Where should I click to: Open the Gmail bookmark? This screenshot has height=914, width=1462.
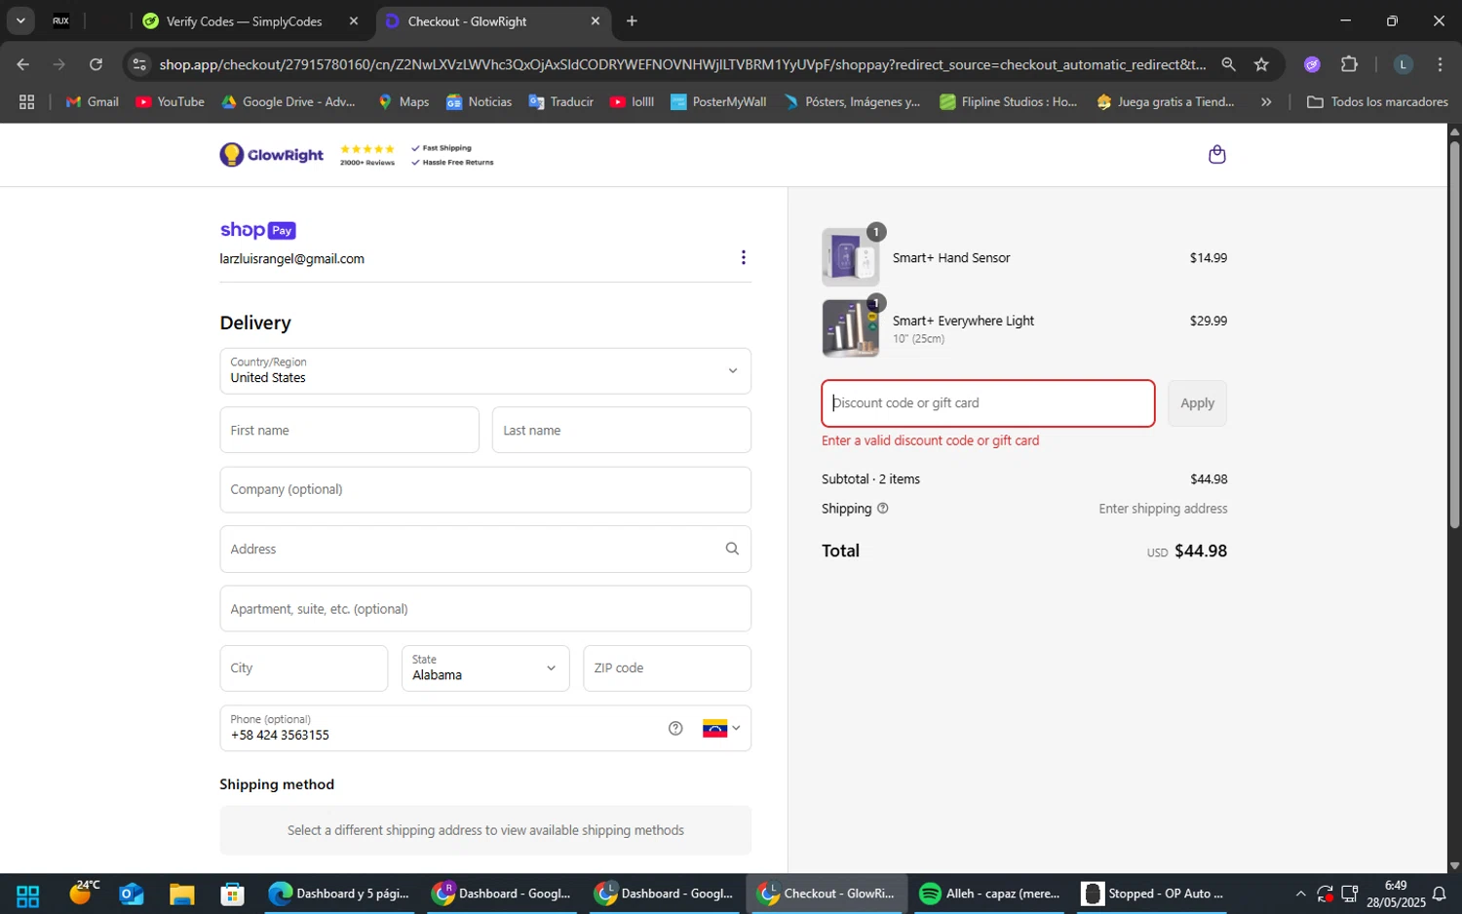click(92, 101)
